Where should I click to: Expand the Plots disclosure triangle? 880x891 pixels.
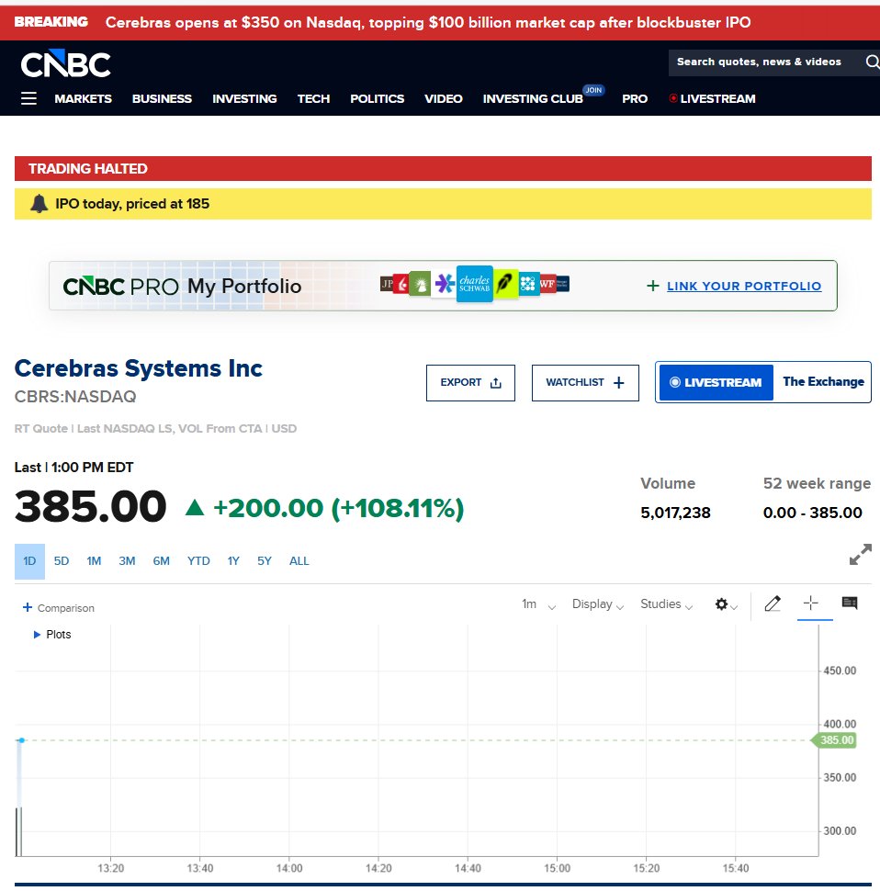37,634
